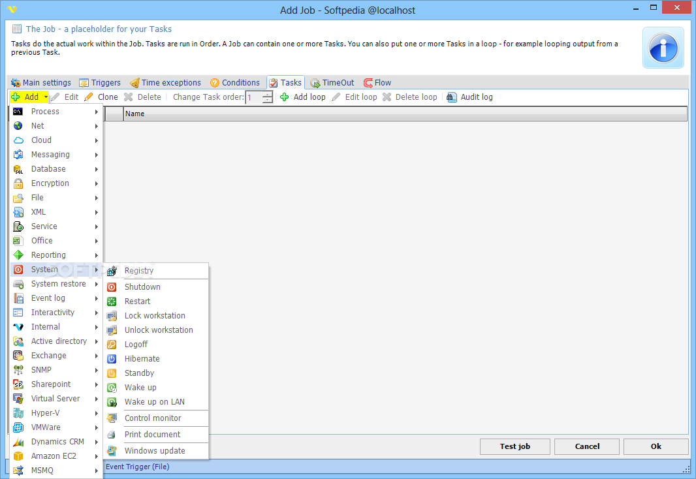Switch to the Main settings tab
The width and height of the screenshot is (696, 479).
coord(41,82)
